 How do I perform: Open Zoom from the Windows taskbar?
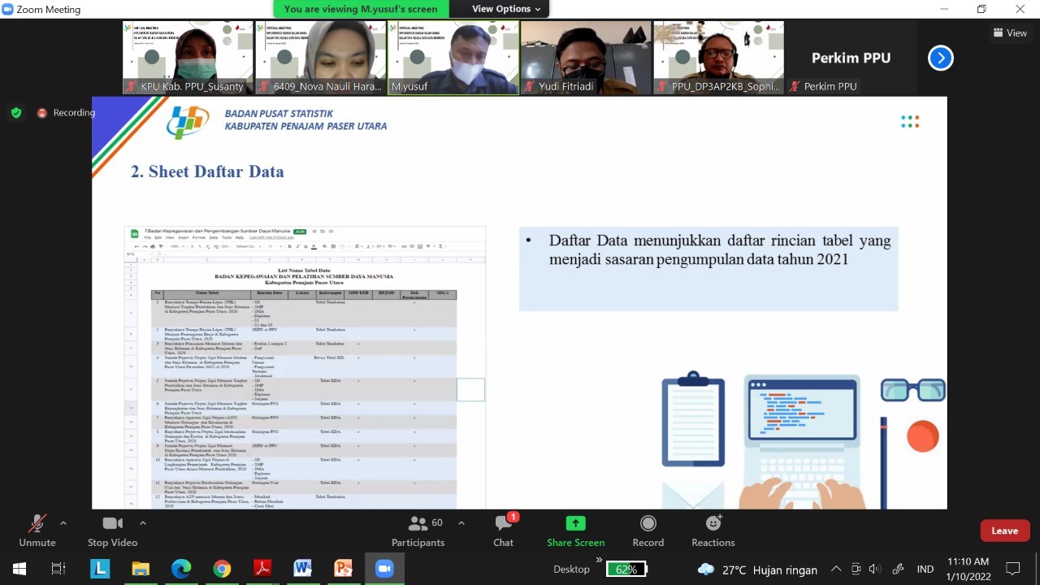[384, 569]
